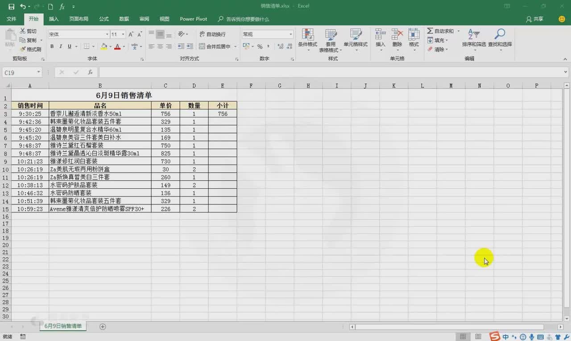
Task: Switch to the Formulas (公式) tab
Action: tap(104, 19)
